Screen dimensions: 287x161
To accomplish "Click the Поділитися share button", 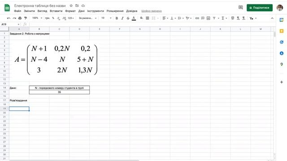I will coord(260,8).
